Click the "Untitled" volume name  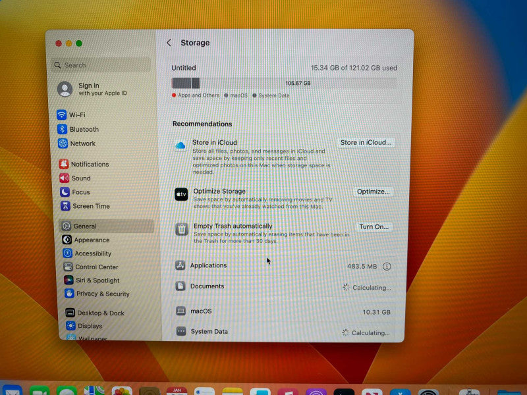[x=184, y=68]
